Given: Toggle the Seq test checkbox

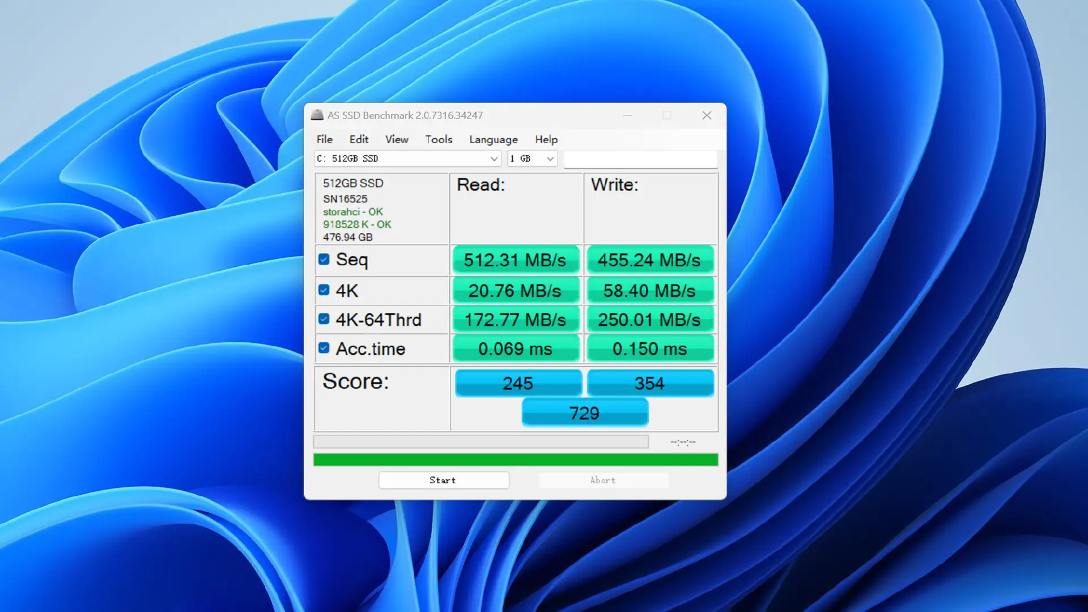Looking at the screenshot, I should tap(324, 260).
